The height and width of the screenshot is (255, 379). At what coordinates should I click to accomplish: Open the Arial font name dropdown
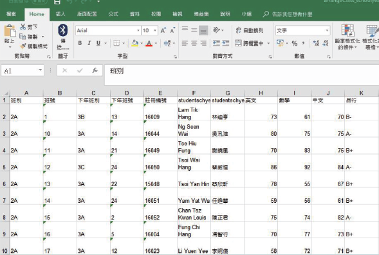138,30
